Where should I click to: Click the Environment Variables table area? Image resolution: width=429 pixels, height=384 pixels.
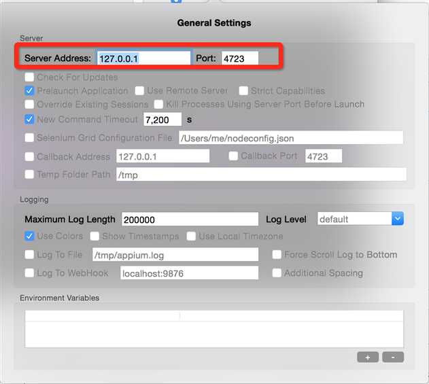214,329
